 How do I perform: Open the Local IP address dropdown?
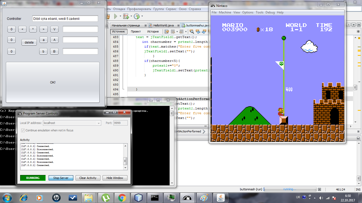[99, 123]
